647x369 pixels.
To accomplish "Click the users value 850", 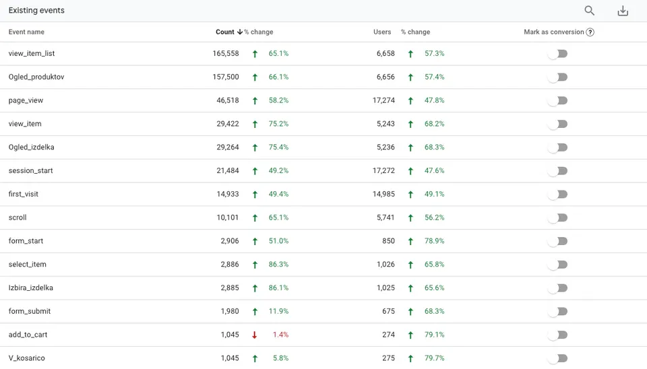I will [388, 241].
